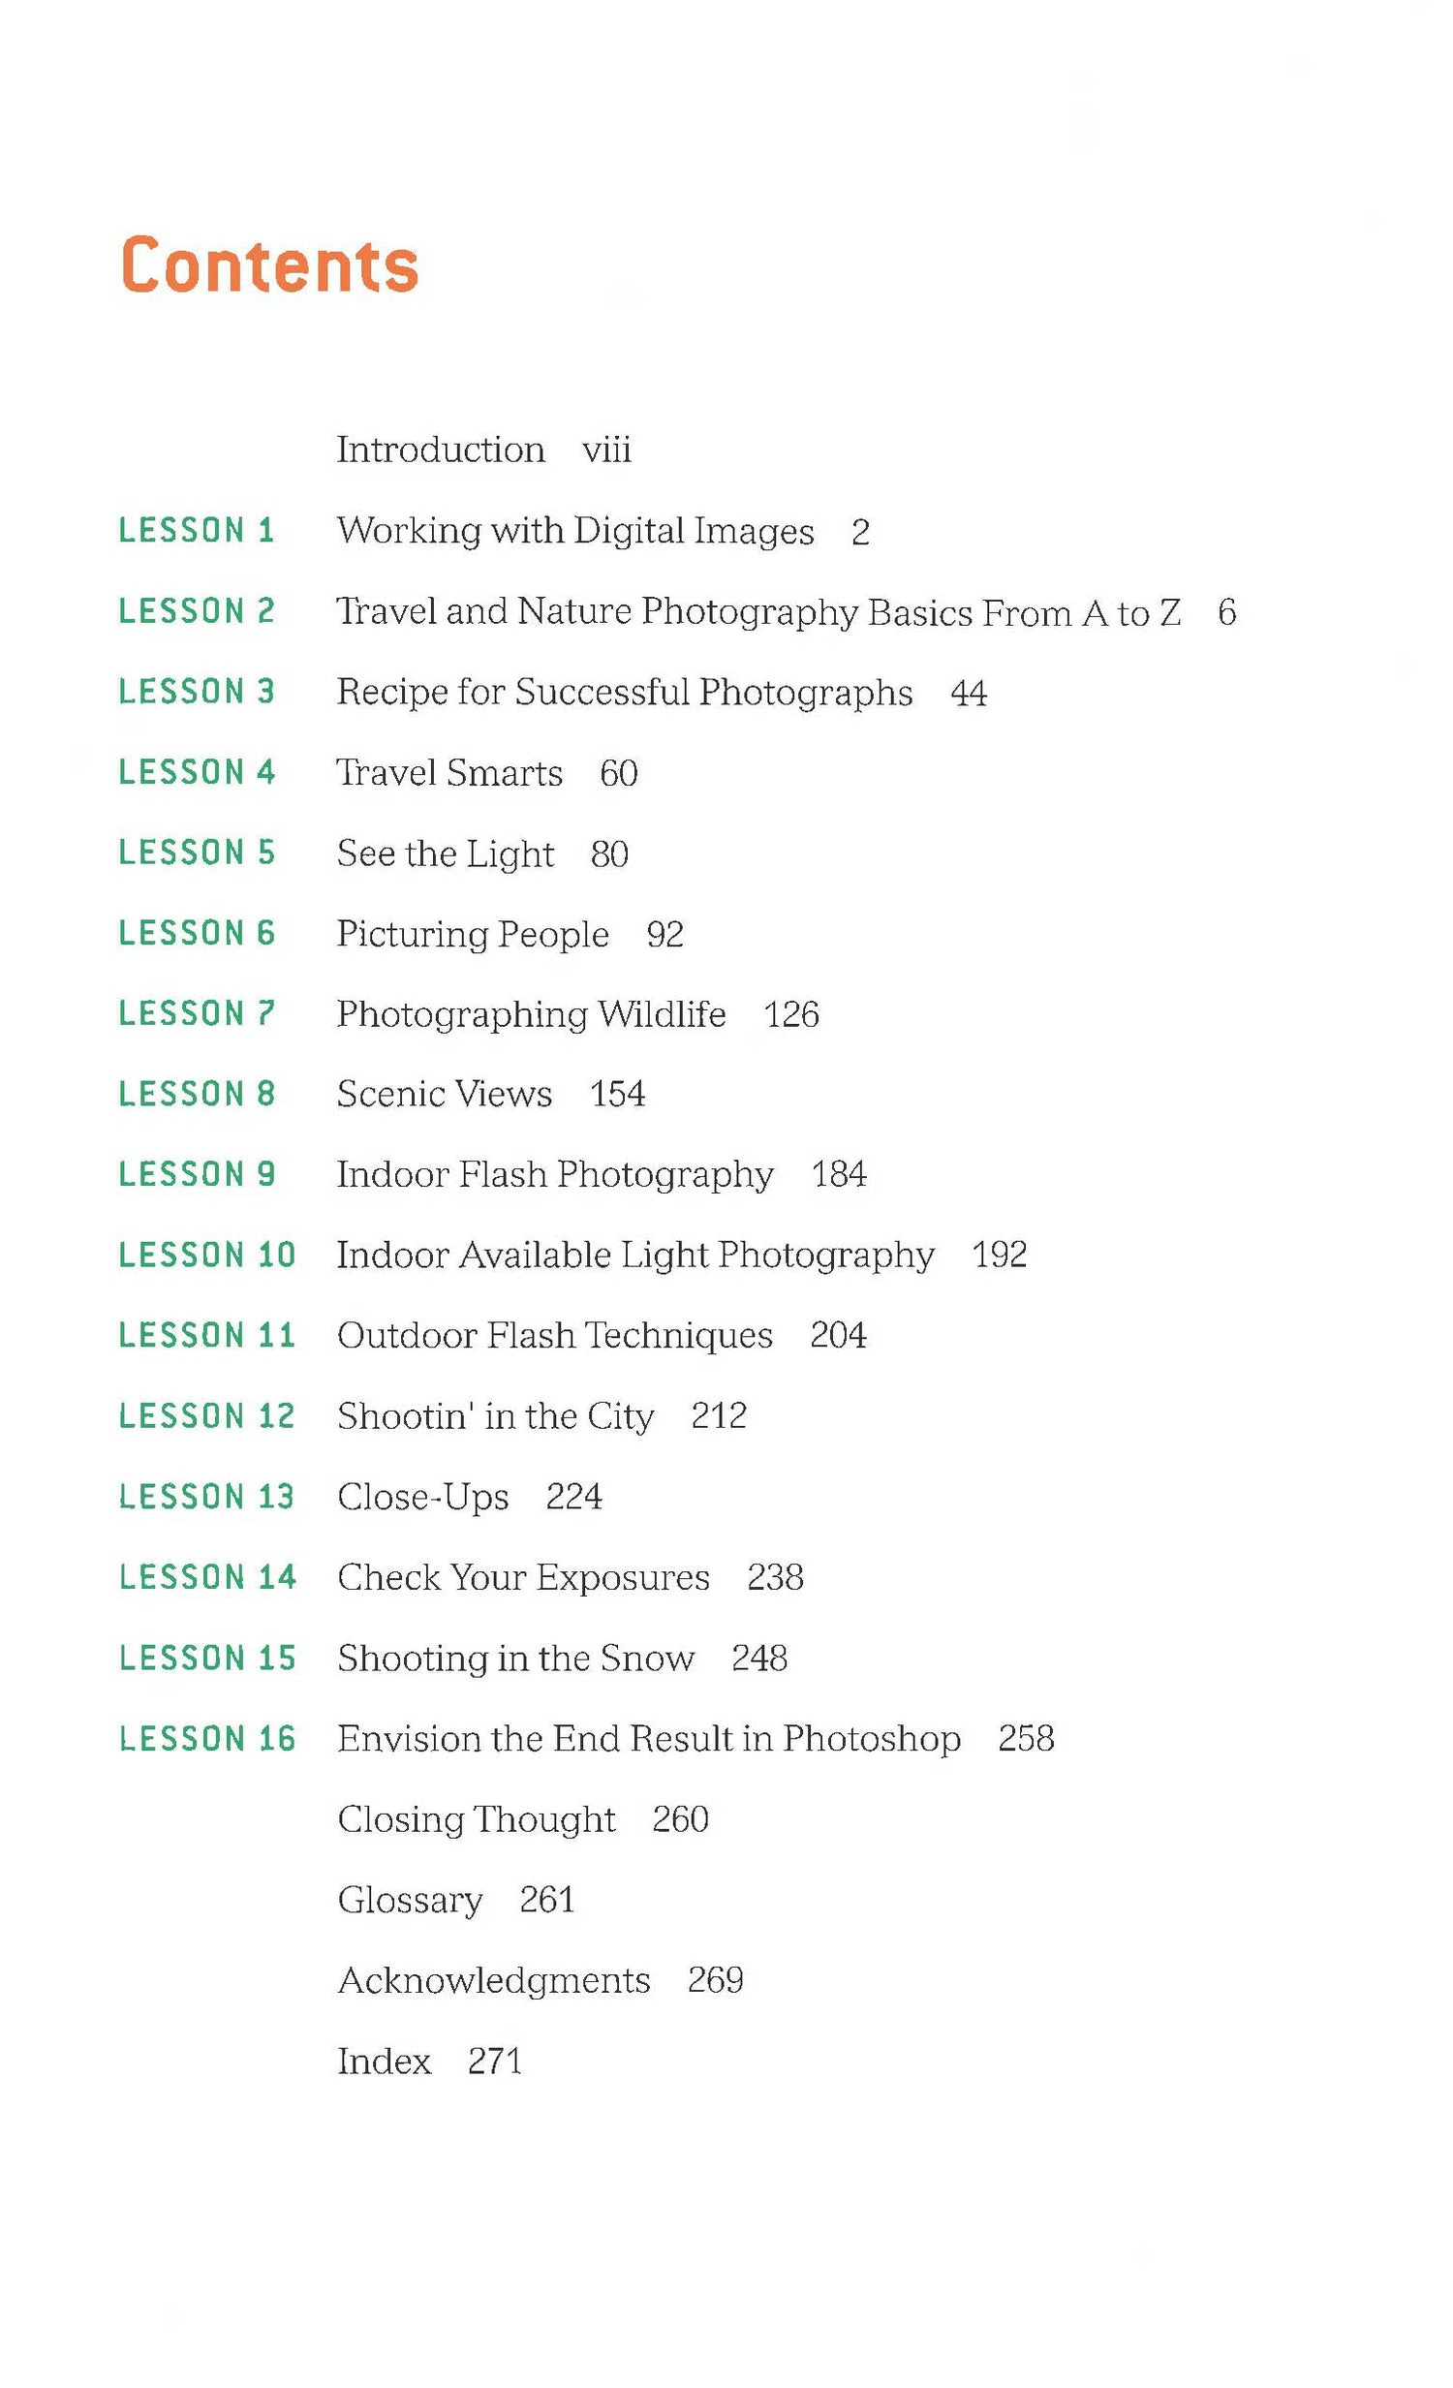Open See the Light lesson
The image size is (1453, 2388).
click(445, 853)
